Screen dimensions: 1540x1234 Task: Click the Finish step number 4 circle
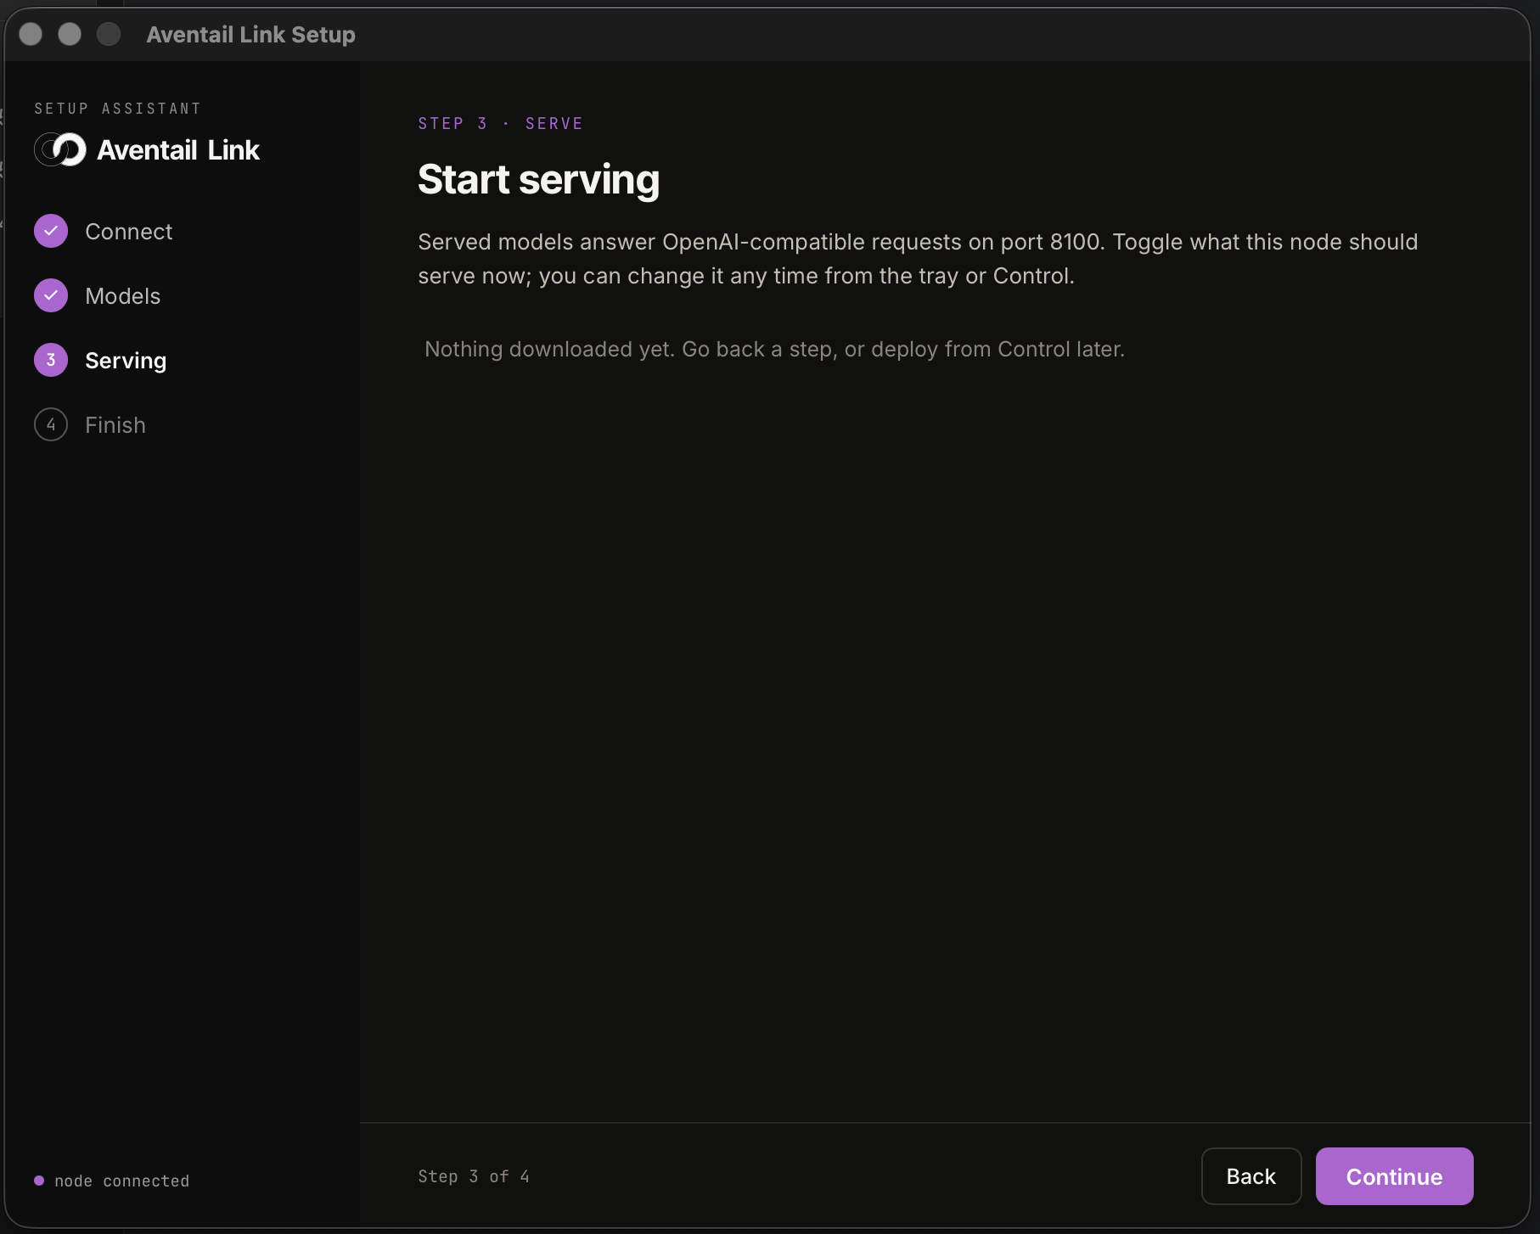pyautogui.click(x=51, y=424)
